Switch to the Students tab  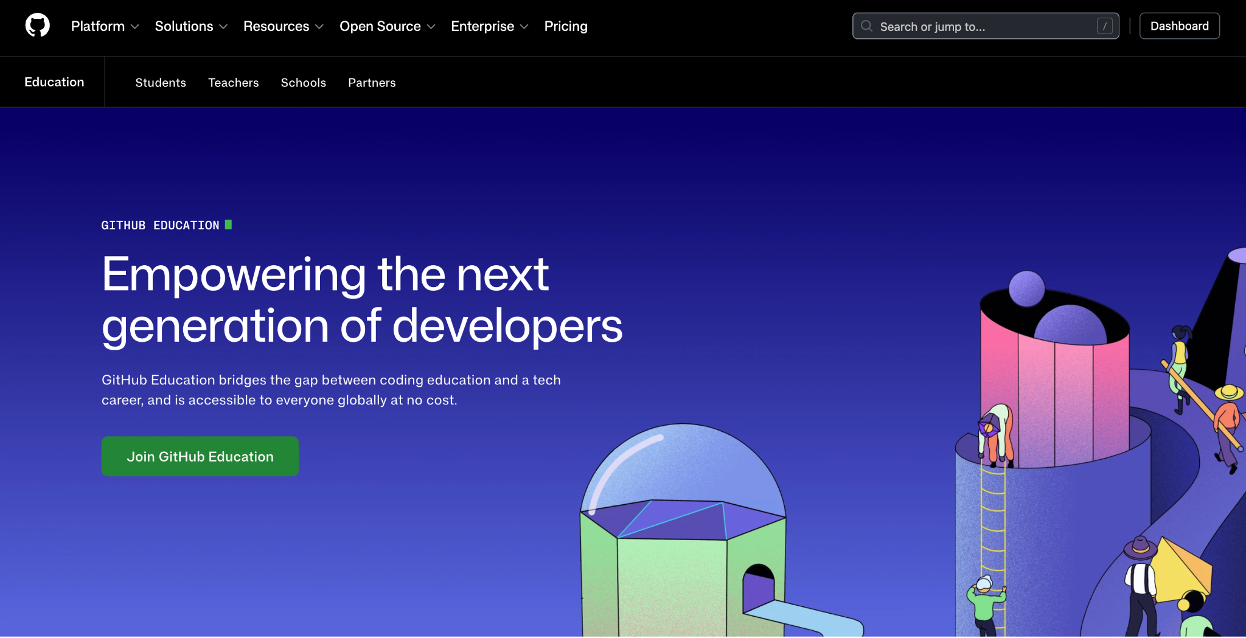tap(161, 83)
